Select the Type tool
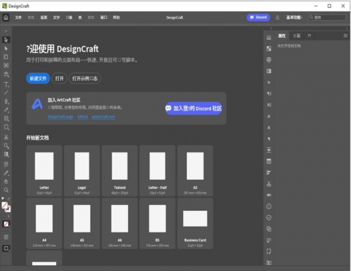Image resolution: width=351 pixels, height=271 pixels. 6,84
